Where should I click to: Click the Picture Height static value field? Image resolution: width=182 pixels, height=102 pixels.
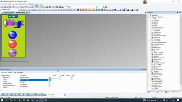54,80
